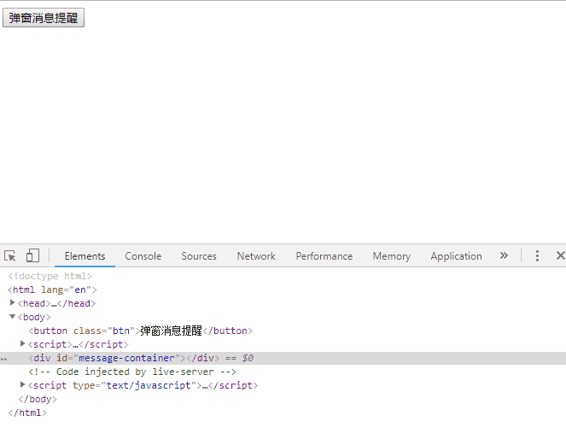The width and height of the screenshot is (566, 445).
Task: Open the Application tab
Action: (x=456, y=256)
